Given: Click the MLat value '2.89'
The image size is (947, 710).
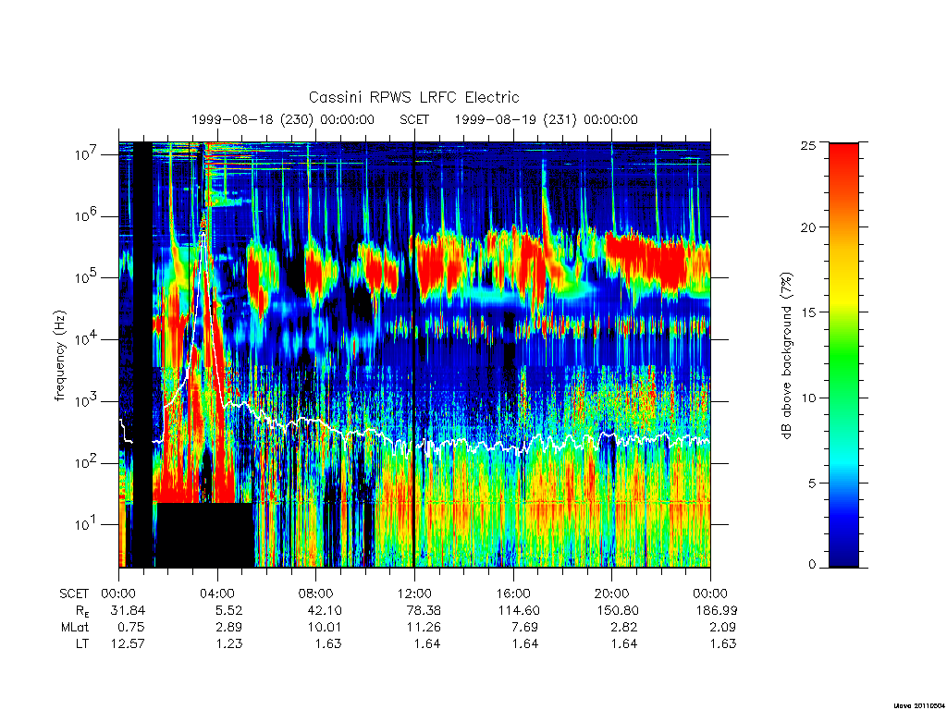Looking at the screenshot, I should pyautogui.click(x=229, y=628).
